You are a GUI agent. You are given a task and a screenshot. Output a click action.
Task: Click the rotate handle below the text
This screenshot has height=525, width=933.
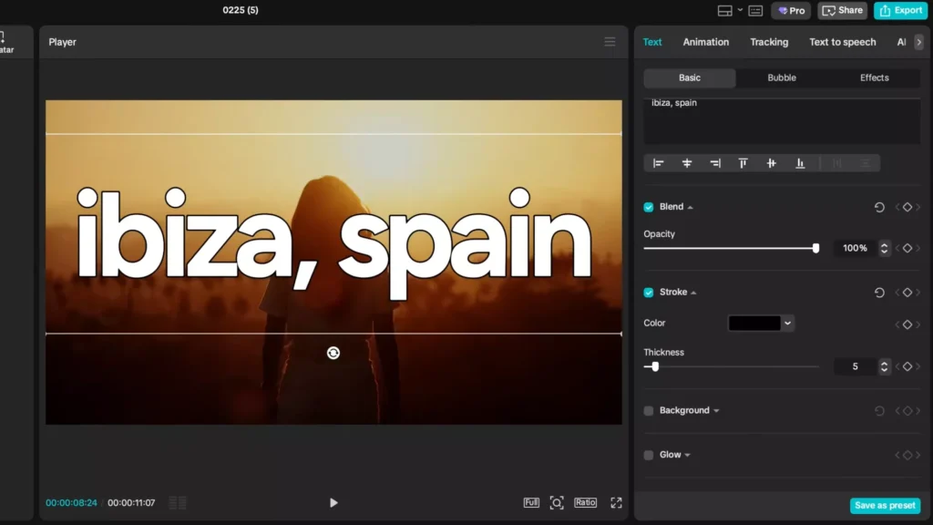tap(333, 353)
